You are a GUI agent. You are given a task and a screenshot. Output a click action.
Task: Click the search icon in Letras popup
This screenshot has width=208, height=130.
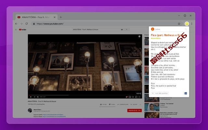pyautogui.click(x=186, y=29)
